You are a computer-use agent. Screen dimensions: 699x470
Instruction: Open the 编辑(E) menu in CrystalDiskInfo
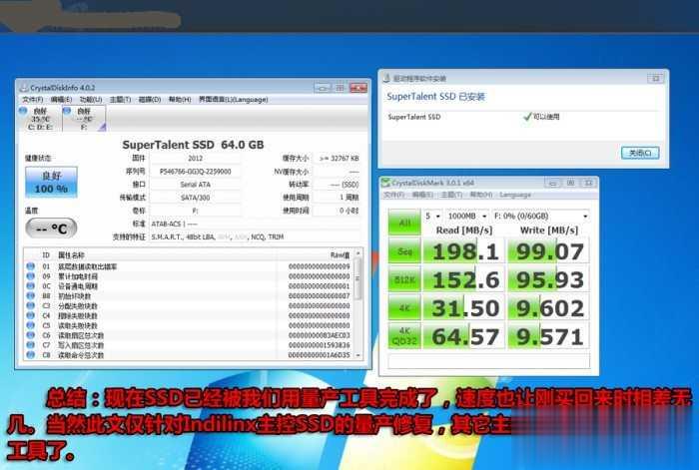click(x=61, y=100)
